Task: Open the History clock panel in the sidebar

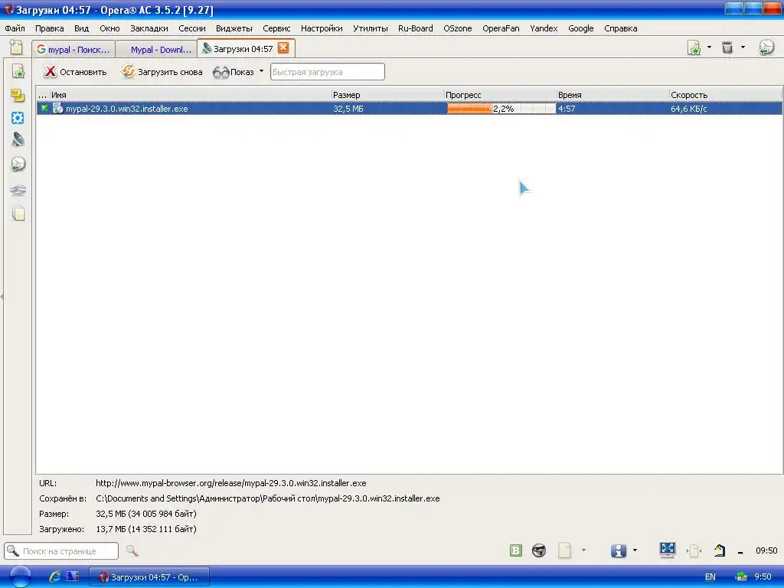Action: (18, 164)
